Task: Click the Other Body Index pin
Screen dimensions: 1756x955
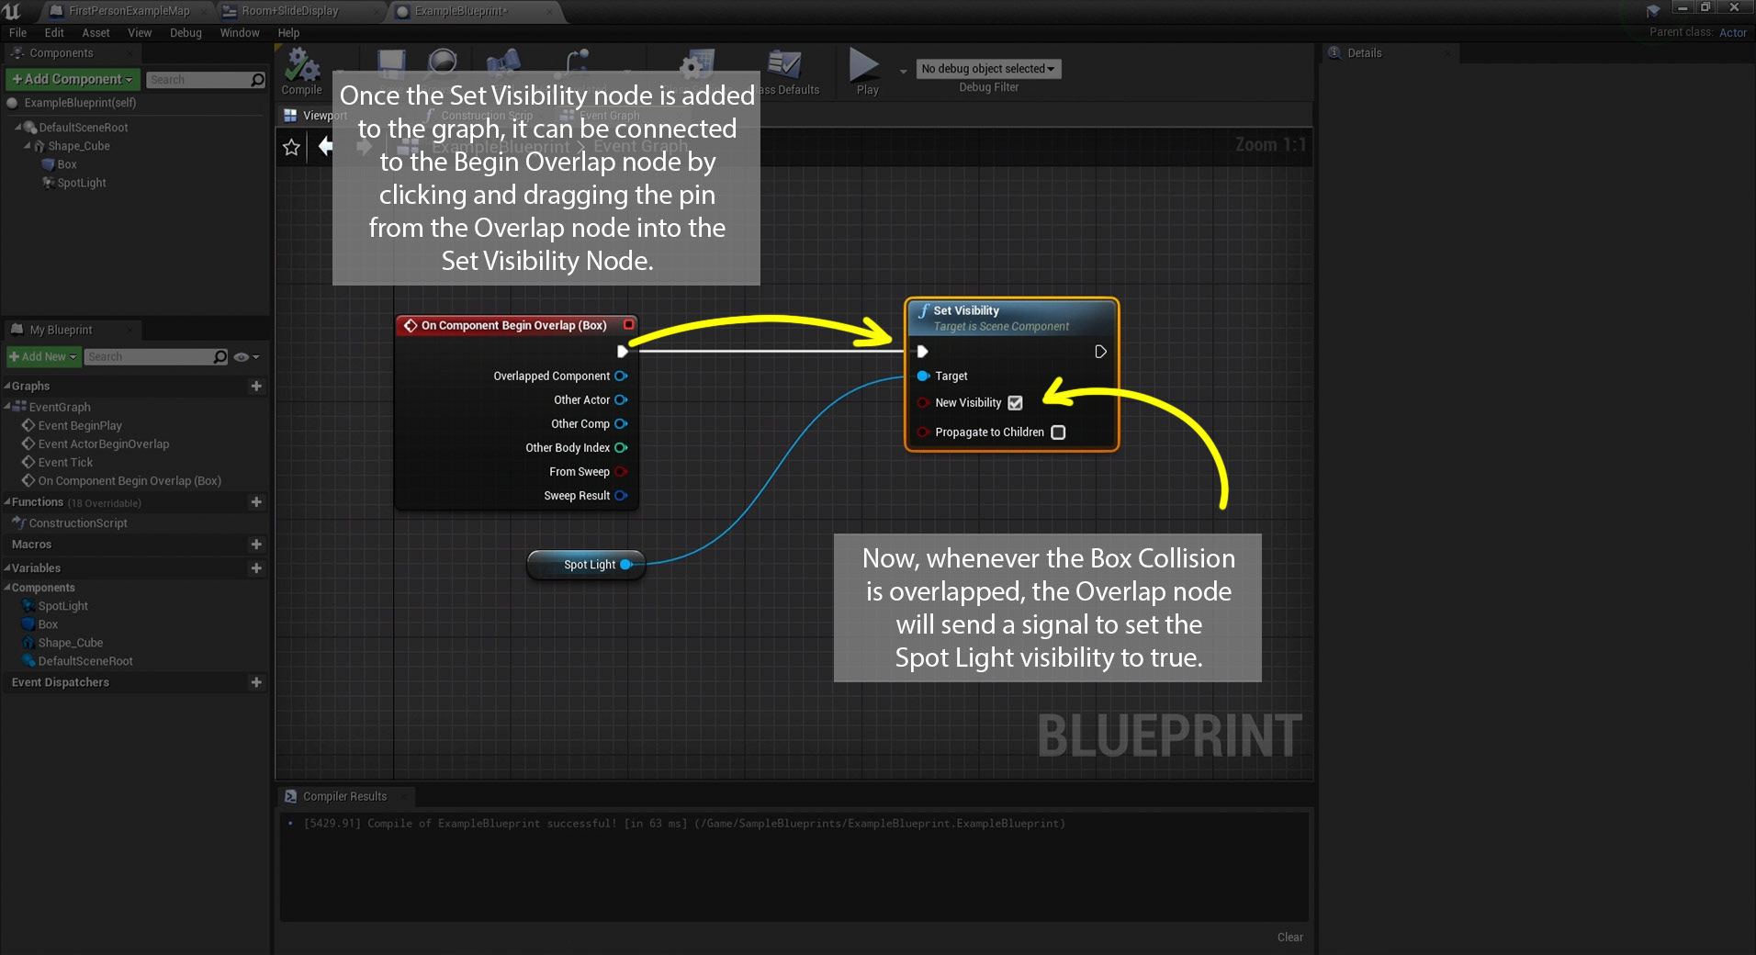Action: coord(621,447)
